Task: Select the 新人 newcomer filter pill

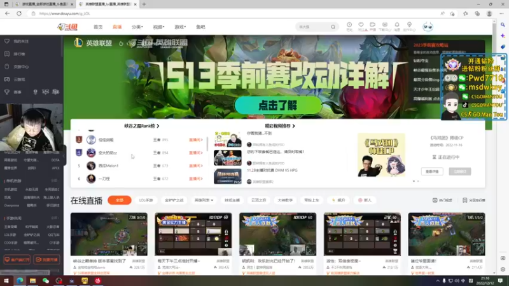Action: (x=365, y=200)
